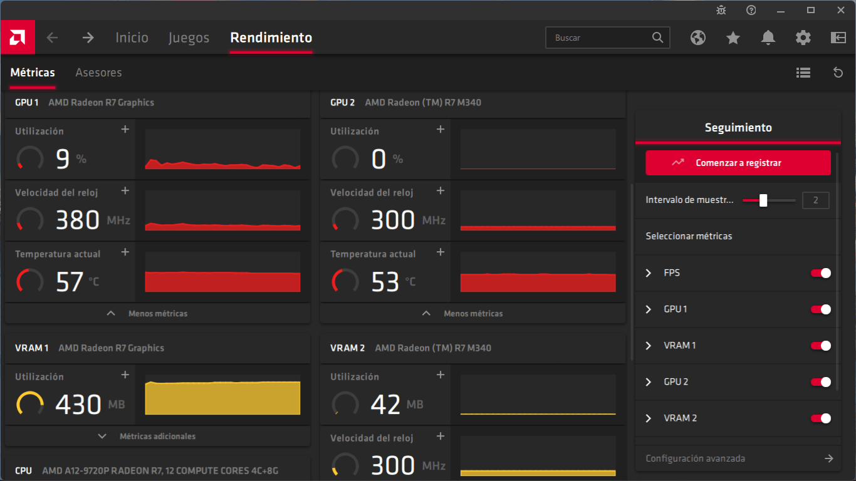The width and height of the screenshot is (856, 481).
Task: Go forward with the right arrow
Action: pyautogui.click(x=88, y=38)
